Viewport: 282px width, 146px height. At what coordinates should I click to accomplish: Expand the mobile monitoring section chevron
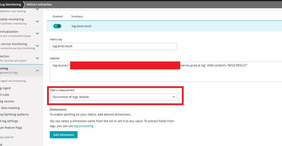pos(37,21)
